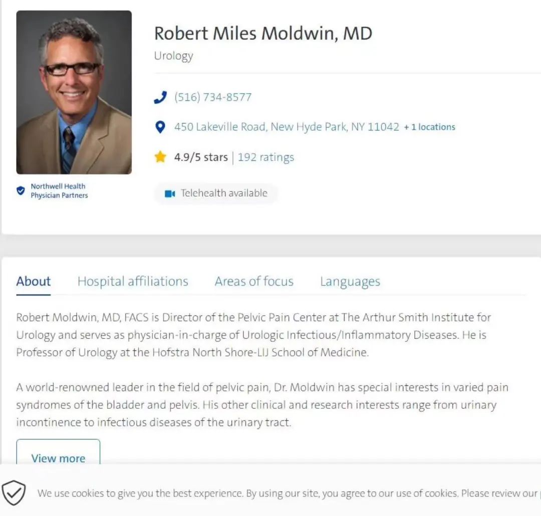The height and width of the screenshot is (516, 541).
Task: Go to the Languages tab
Action: 350,282
